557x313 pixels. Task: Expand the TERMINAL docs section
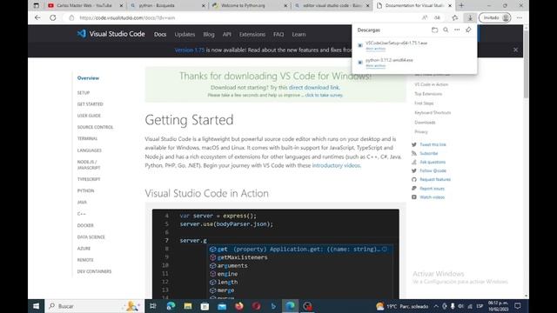87,138
